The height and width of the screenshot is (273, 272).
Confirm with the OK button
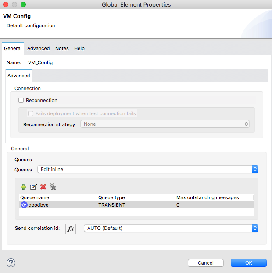(249, 263)
